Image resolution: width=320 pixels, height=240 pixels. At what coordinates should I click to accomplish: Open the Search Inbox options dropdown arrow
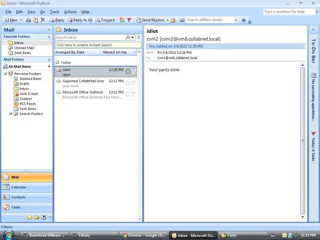point(132,37)
